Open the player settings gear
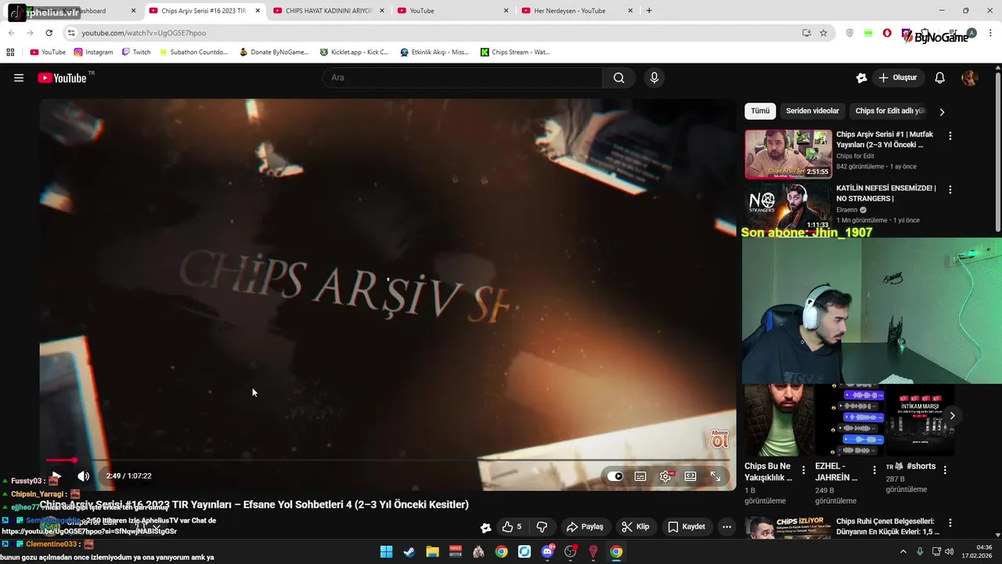The width and height of the screenshot is (1002, 564). pos(665,475)
